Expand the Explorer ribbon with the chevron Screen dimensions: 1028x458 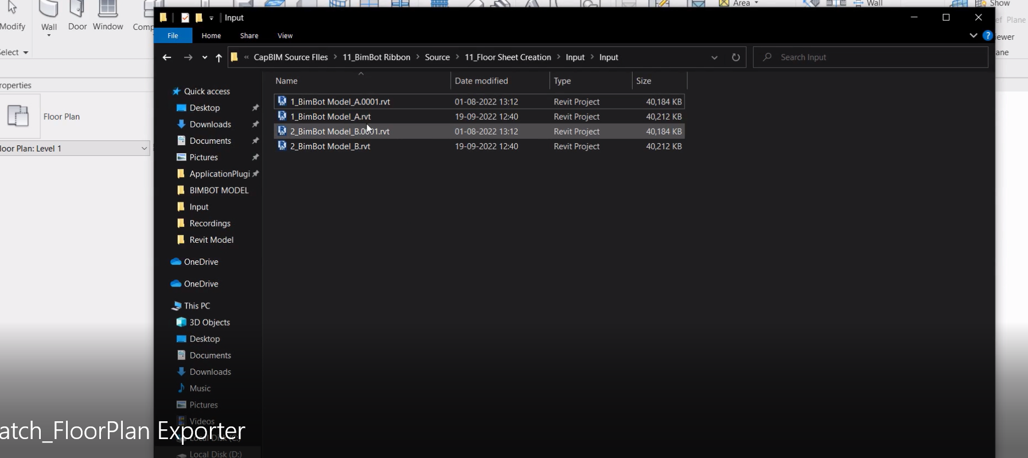click(974, 36)
